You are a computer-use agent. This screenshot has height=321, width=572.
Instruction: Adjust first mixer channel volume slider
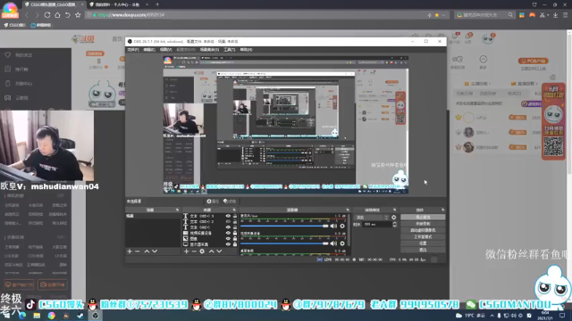[284, 226]
